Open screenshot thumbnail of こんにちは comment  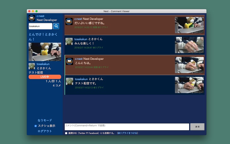(x=189, y=65)
